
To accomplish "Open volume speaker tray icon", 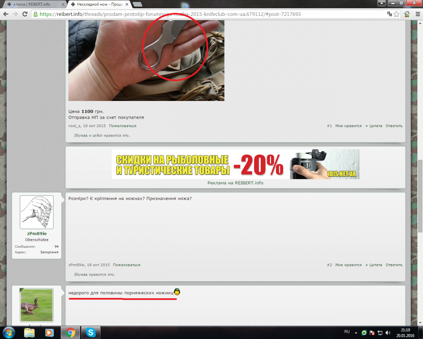I will coord(388,333).
